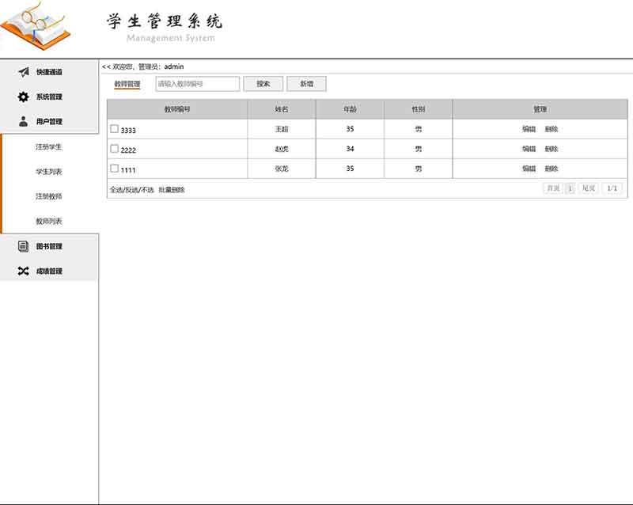633x505 pixels.
Task: Click the gear icon for 系统管理
Action: (23, 97)
